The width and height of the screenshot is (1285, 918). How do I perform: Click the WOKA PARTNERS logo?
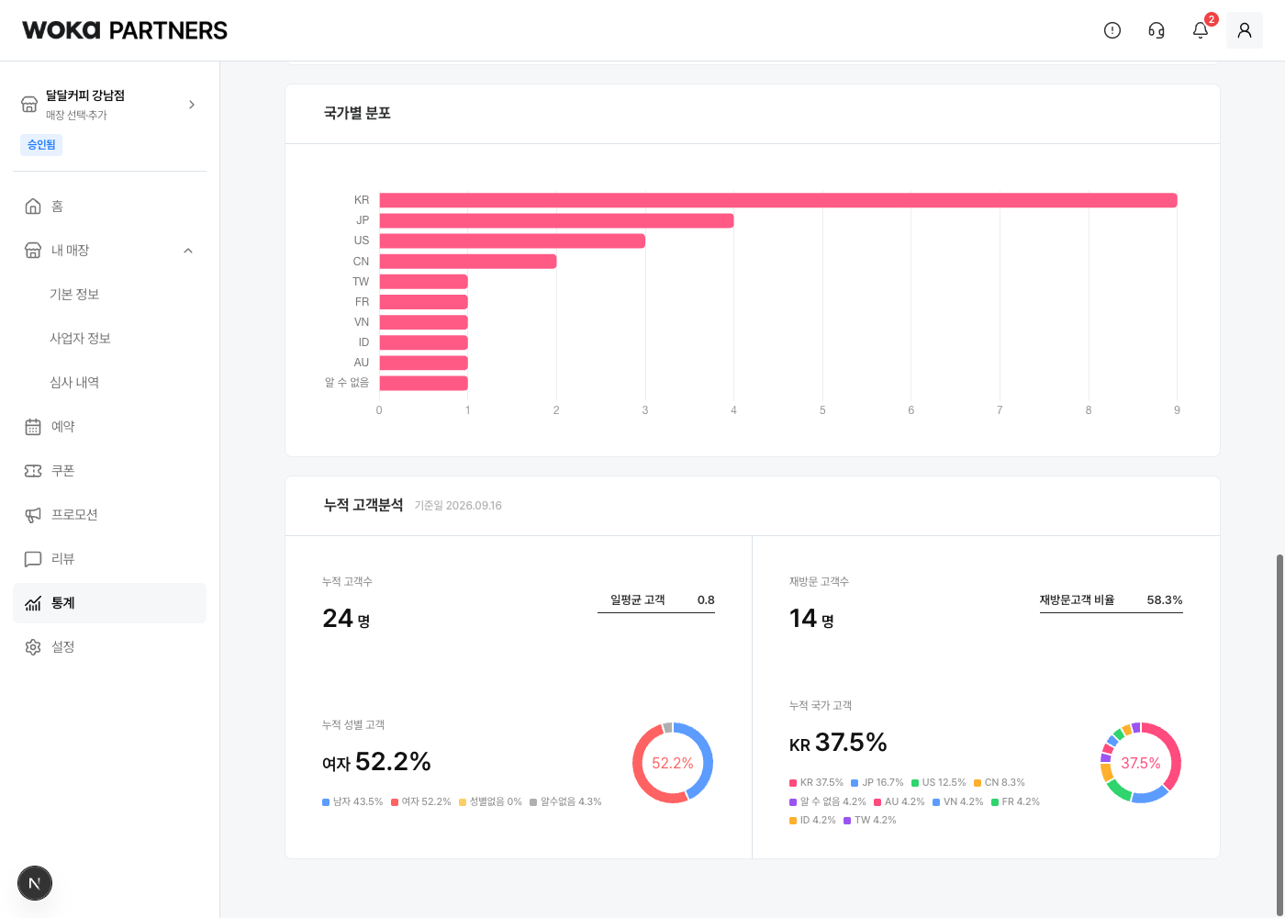coord(125,30)
